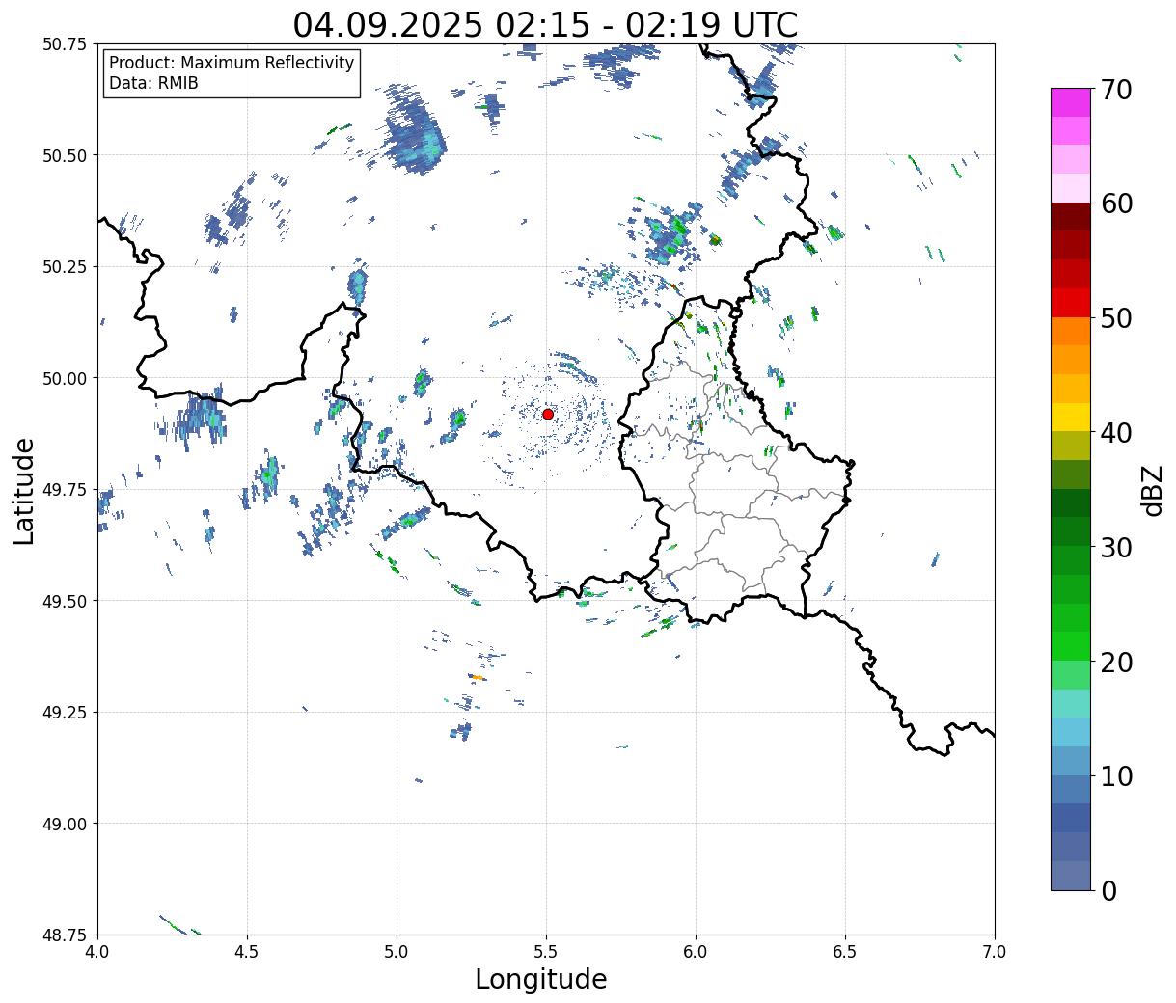Click latitude tick label 49.75
The image size is (1176, 1003).
(x=64, y=490)
